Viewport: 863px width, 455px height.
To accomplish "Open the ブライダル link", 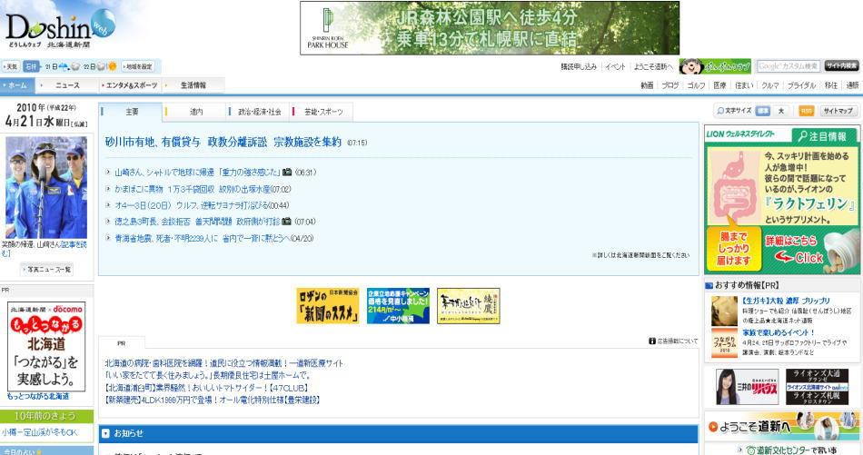I will [x=801, y=85].
